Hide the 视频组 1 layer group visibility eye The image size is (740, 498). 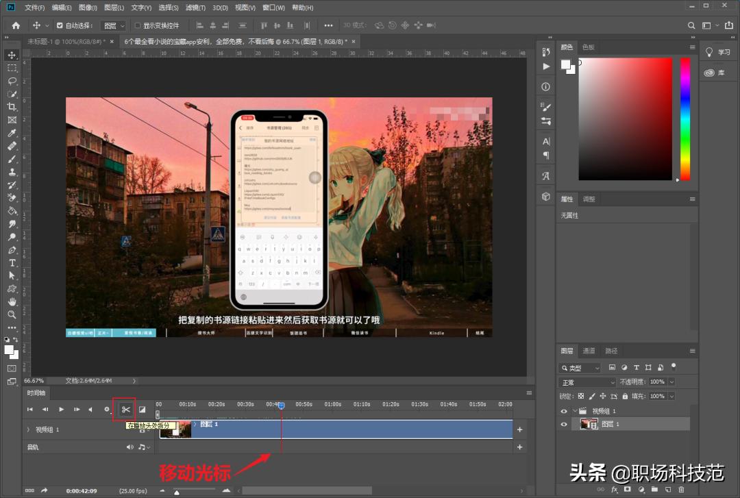click(x=564, y=410)
